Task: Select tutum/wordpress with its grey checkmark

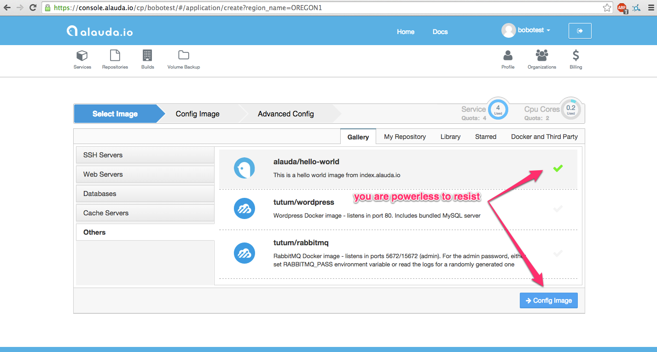Action: click(x=558, y=209)
